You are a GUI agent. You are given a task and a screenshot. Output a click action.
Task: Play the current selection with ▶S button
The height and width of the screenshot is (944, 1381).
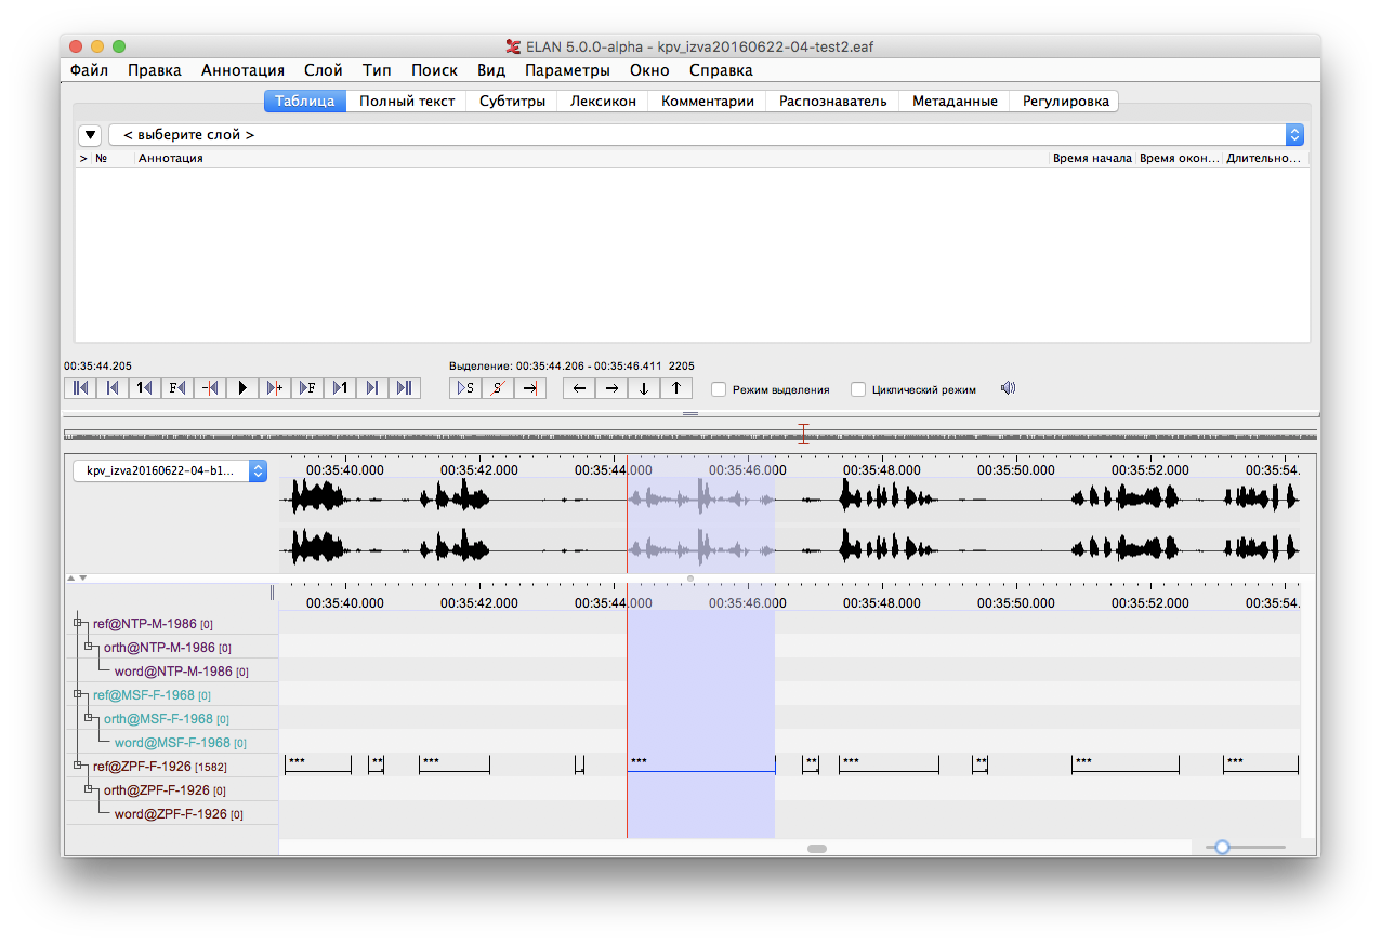(x=465, y=388)
